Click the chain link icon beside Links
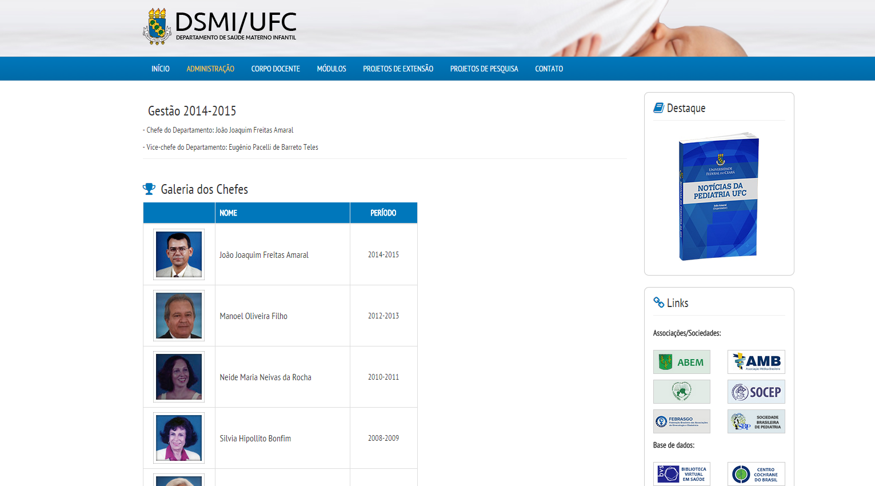The image size is (875, 486). point(658,302)
